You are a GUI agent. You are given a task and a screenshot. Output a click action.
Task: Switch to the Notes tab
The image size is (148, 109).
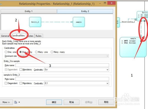(30, 36)
